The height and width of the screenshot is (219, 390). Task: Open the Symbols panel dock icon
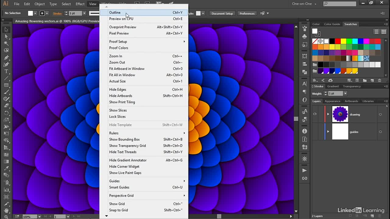coord(304,36)
